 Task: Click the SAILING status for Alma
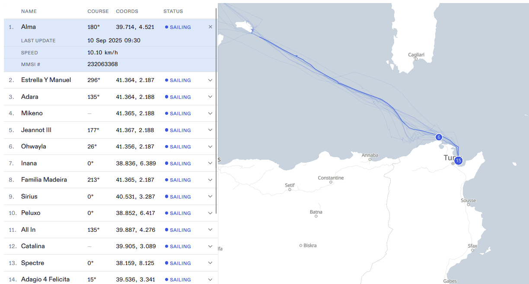[178, 27]
